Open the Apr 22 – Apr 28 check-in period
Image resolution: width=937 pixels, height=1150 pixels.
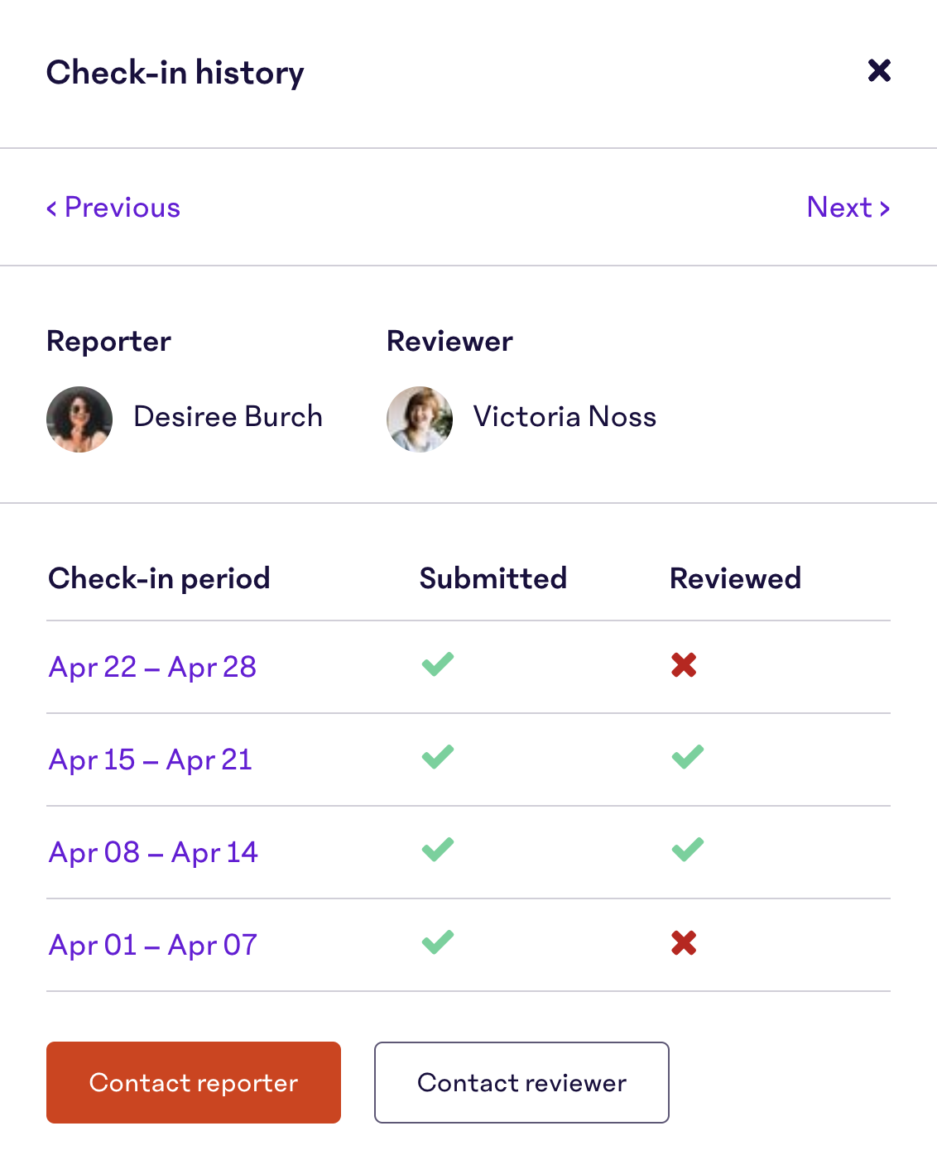(x=152, y=667)
